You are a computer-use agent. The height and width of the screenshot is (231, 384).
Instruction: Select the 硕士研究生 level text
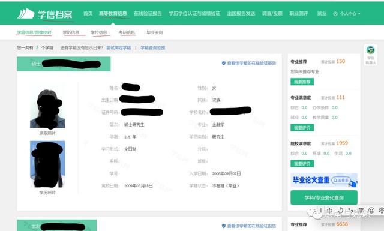pyautogui.click(x=134, y=125)
